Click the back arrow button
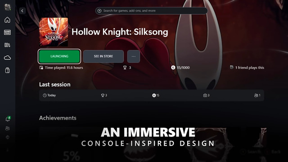Viewport: 288px width, 162px height. click(22, 11)
